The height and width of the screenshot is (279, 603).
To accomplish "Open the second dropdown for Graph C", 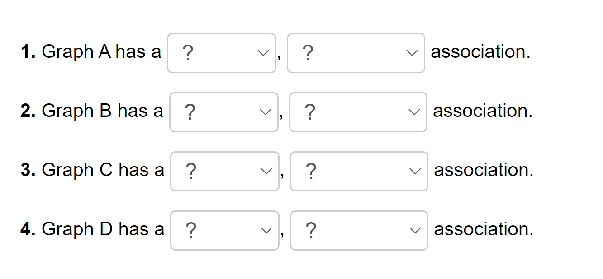I will click(x=359, y=172).
